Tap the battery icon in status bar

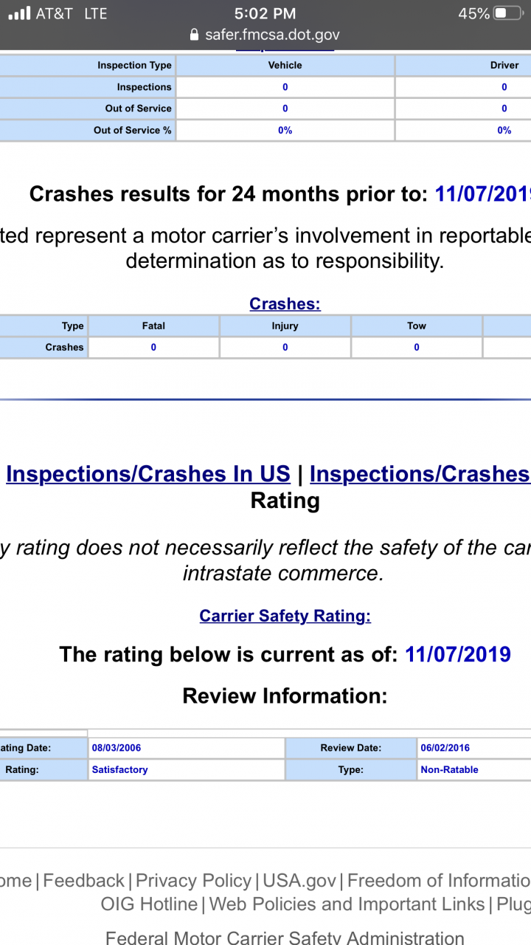tap(509, 13)
